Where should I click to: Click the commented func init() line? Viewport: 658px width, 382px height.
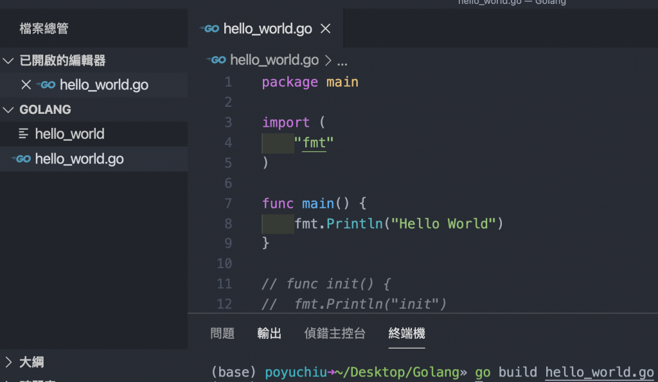pyautogui.click(x=326, y=284)
